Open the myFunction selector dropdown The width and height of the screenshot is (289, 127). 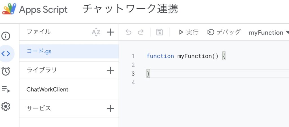pyautogui.click(x=269, y=33)
